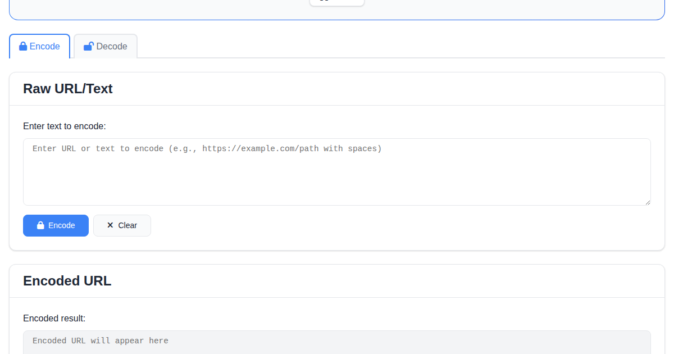Image resolution: width=674 pixels, height=354 pixels.
Task: Clear the input using the Clear button
Action: (122, 225)
